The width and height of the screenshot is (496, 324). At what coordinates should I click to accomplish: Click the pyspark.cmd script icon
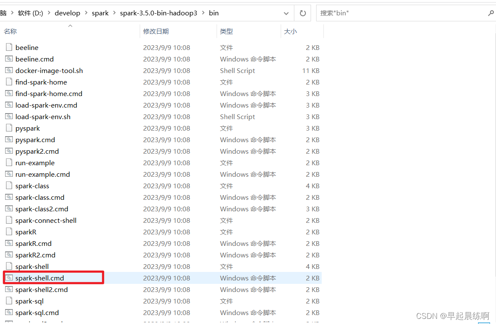[x=9, y=140]
